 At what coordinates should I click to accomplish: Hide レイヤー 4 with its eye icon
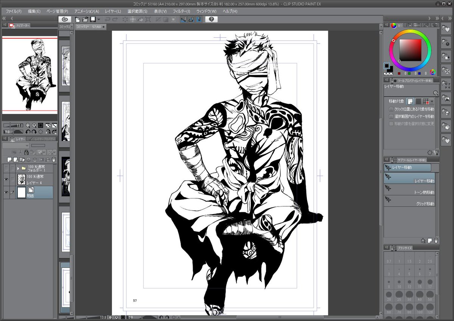pyautogui.click(x=6, y=180)
